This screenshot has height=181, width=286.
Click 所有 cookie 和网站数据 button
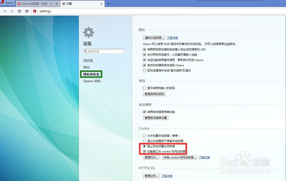(x=180, y=157)
